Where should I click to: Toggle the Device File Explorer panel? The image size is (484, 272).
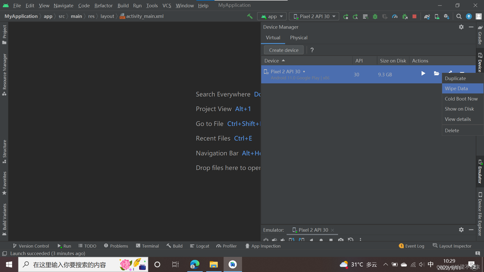click(480, 214)
